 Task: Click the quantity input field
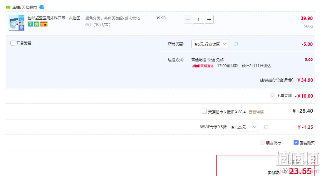[198, 19]
